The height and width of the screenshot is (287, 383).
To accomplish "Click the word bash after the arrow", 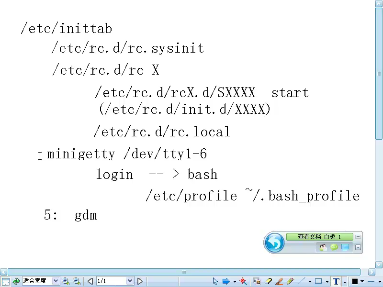I will tap(203, 174).
